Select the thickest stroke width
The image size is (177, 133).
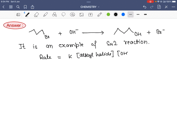pyautogui.click(x=145, y=14)
